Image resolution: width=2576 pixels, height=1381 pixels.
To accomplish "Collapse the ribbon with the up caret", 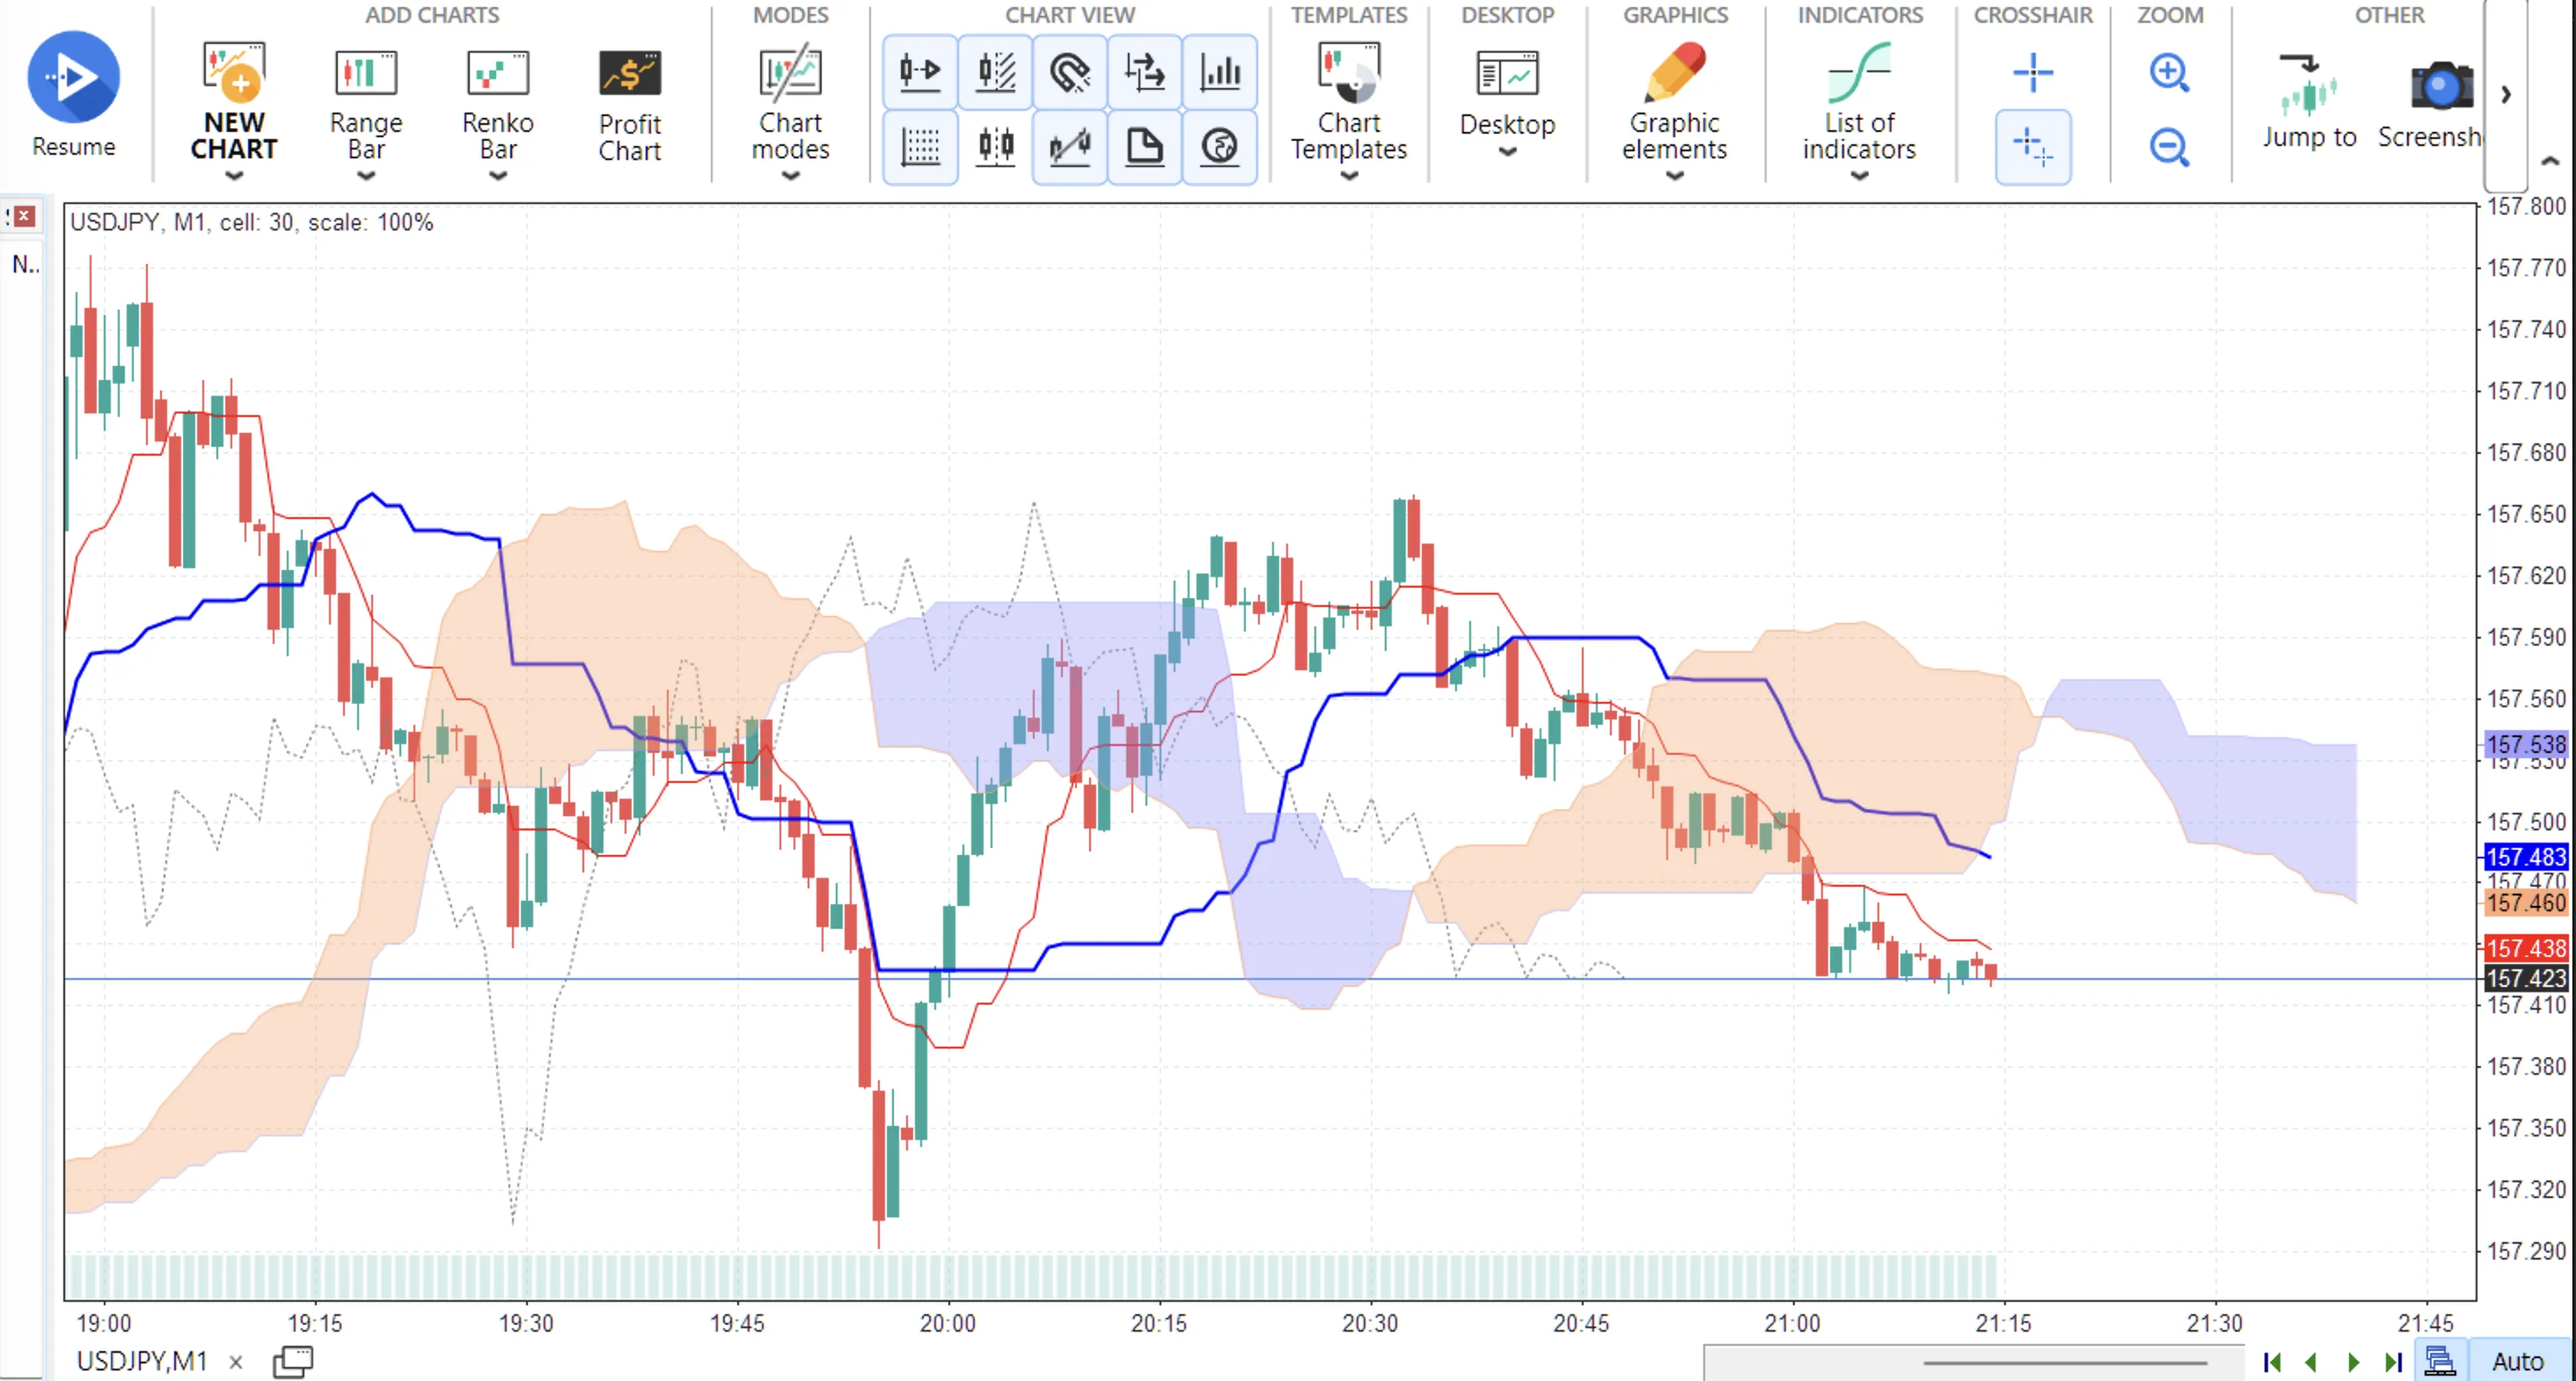I will pyautogui.click(x=2550, y=160).
